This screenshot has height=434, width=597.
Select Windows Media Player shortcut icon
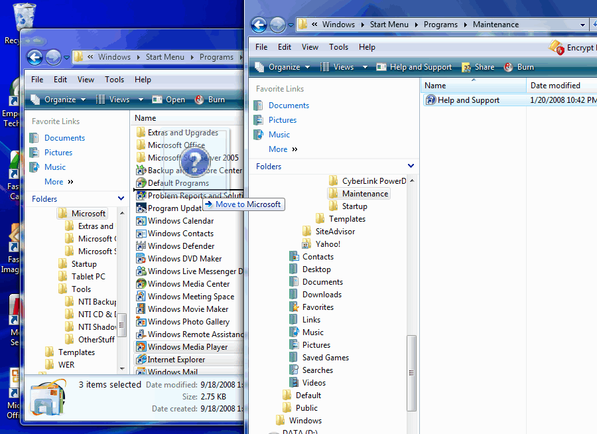141,347
